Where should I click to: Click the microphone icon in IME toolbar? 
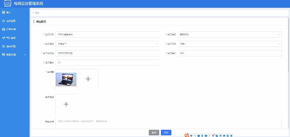coord(202,136)
